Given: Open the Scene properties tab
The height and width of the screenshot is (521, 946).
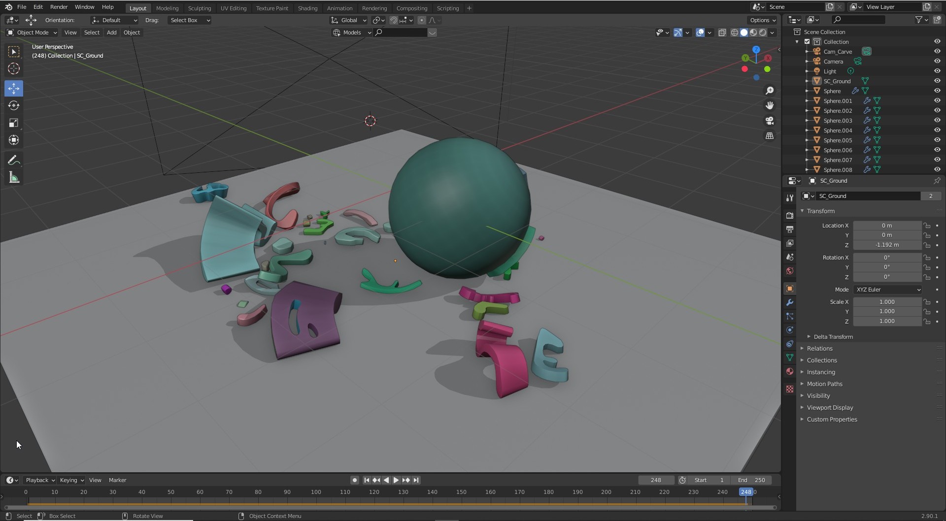Looking at the screenshot, I should (790, 257).
